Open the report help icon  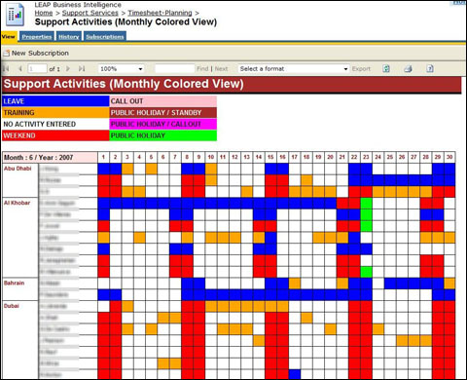click(430, 68)
